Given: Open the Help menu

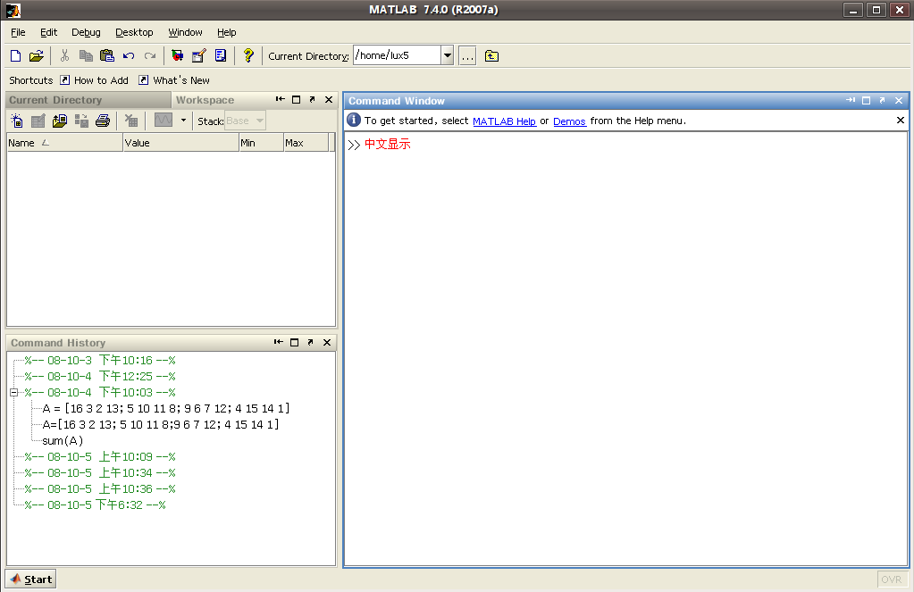Looking at the screenshot, I should pyautogui.click(x=227, y=32).
